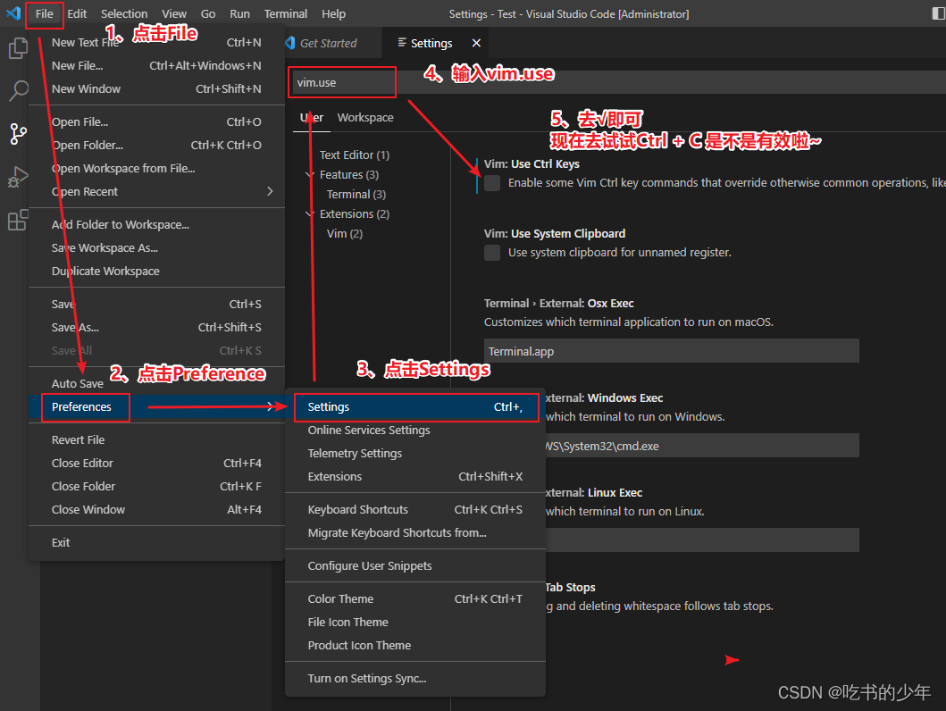This screenshot has height=711, width=946.
Task: Open the Explorer activity bar icon
Action: tap(18, 48)
